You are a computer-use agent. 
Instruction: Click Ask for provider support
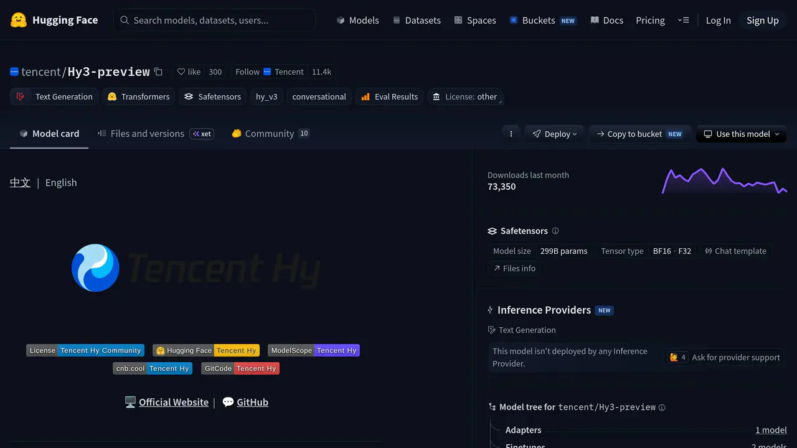pos(725,357)
